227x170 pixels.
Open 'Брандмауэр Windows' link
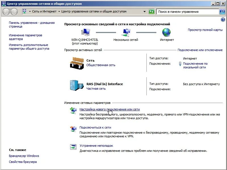tap(24, 156)
